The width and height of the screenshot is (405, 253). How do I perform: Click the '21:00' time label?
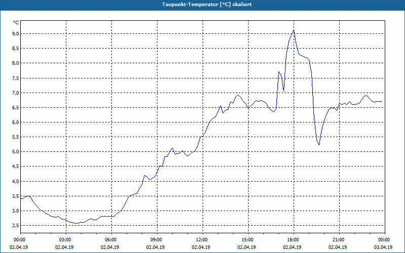pos(338,240)
